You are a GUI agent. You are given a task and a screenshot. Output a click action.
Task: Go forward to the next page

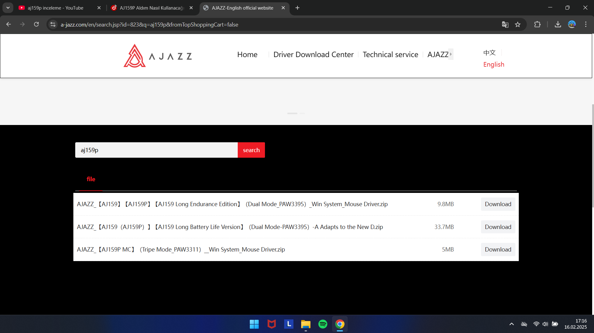pyautogui.click(x=22, y=24)
